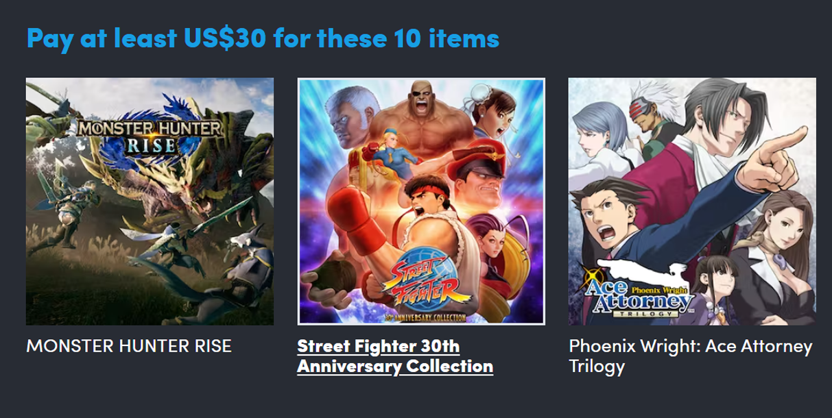This screenshot has width=832, height=418.
Task: Click the pay at least US$30 heading
Action: pos(263,38)
